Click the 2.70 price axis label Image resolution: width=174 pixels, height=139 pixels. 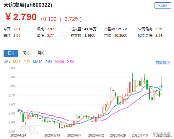12,95
